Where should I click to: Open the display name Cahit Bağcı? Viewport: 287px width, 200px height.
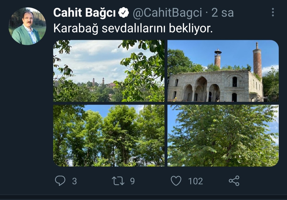coord(85,13)
